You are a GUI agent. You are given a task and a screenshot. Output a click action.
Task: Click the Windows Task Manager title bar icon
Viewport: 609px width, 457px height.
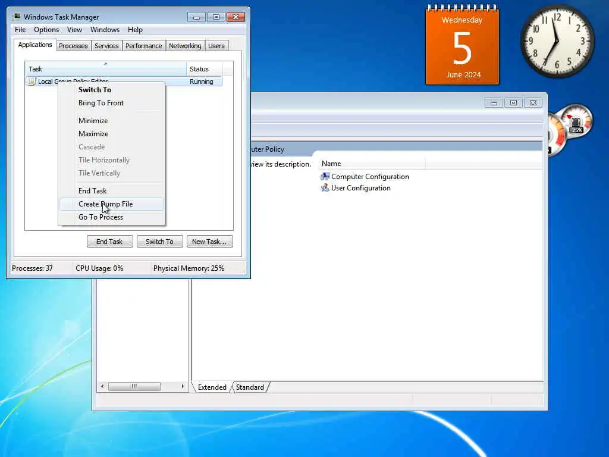(17, 17)
